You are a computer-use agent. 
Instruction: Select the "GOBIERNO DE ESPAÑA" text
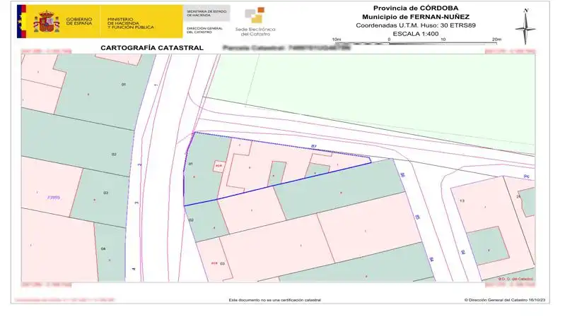(79, 21)
